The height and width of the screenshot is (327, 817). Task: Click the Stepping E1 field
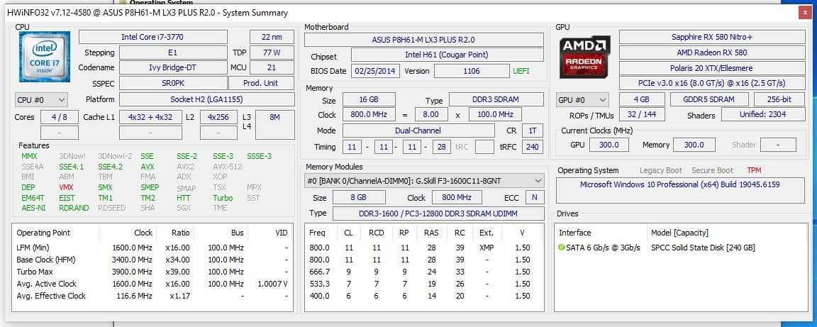click(173, 52)
